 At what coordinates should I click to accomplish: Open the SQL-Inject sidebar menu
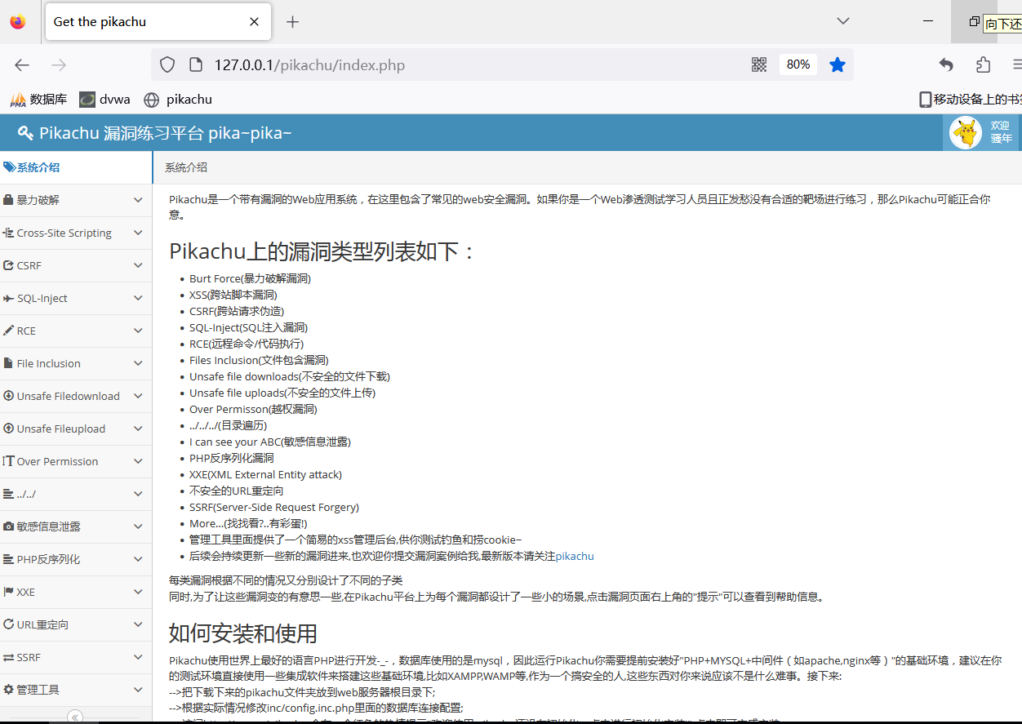tap(76, 298)
